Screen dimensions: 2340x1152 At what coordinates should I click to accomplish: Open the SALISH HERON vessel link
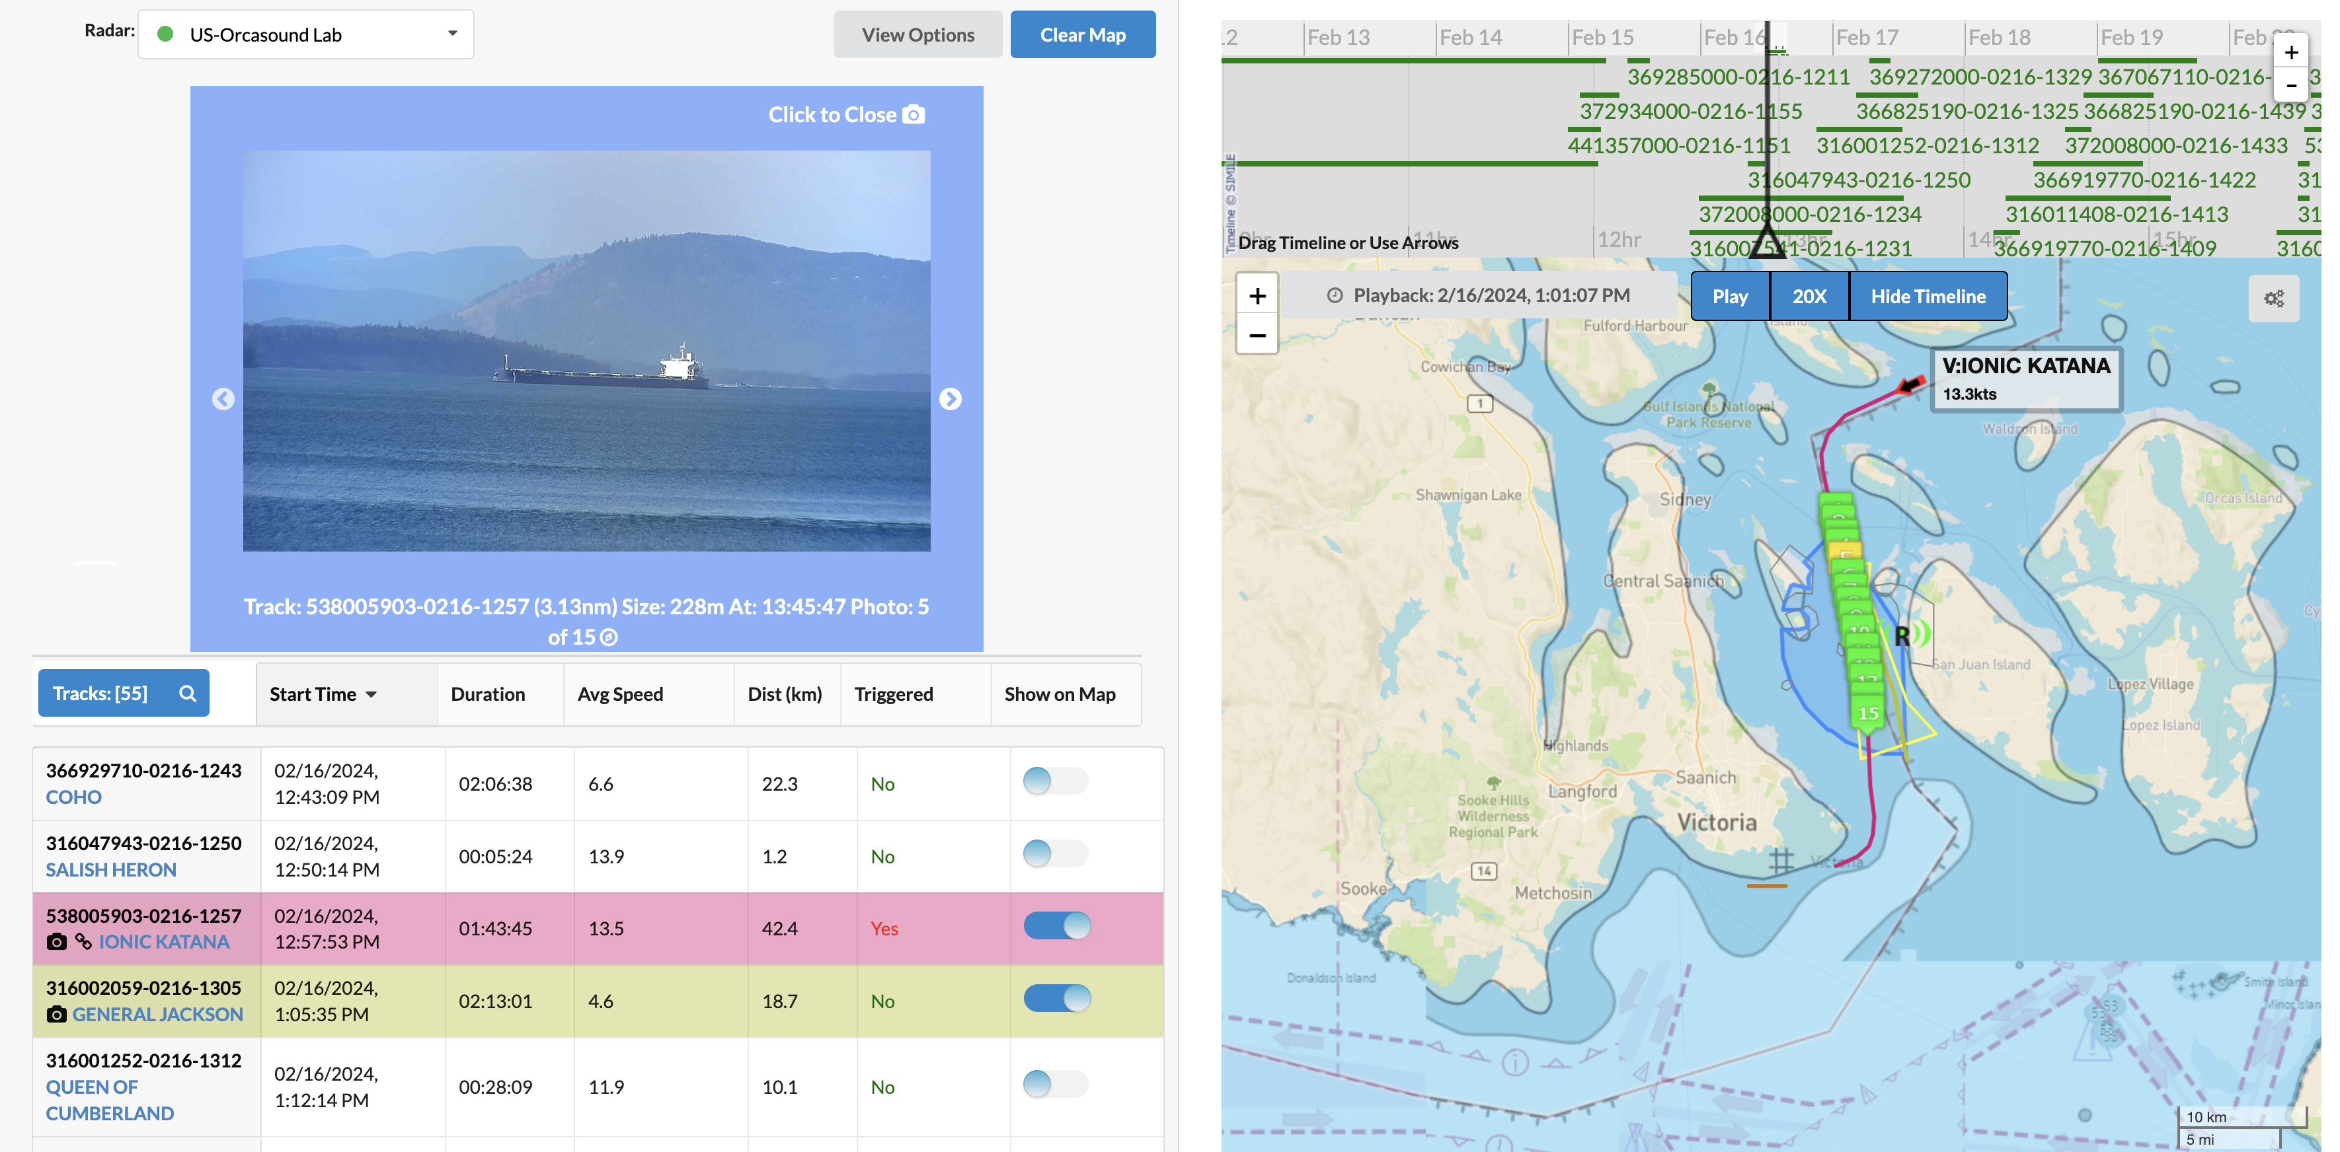point(111,870)
